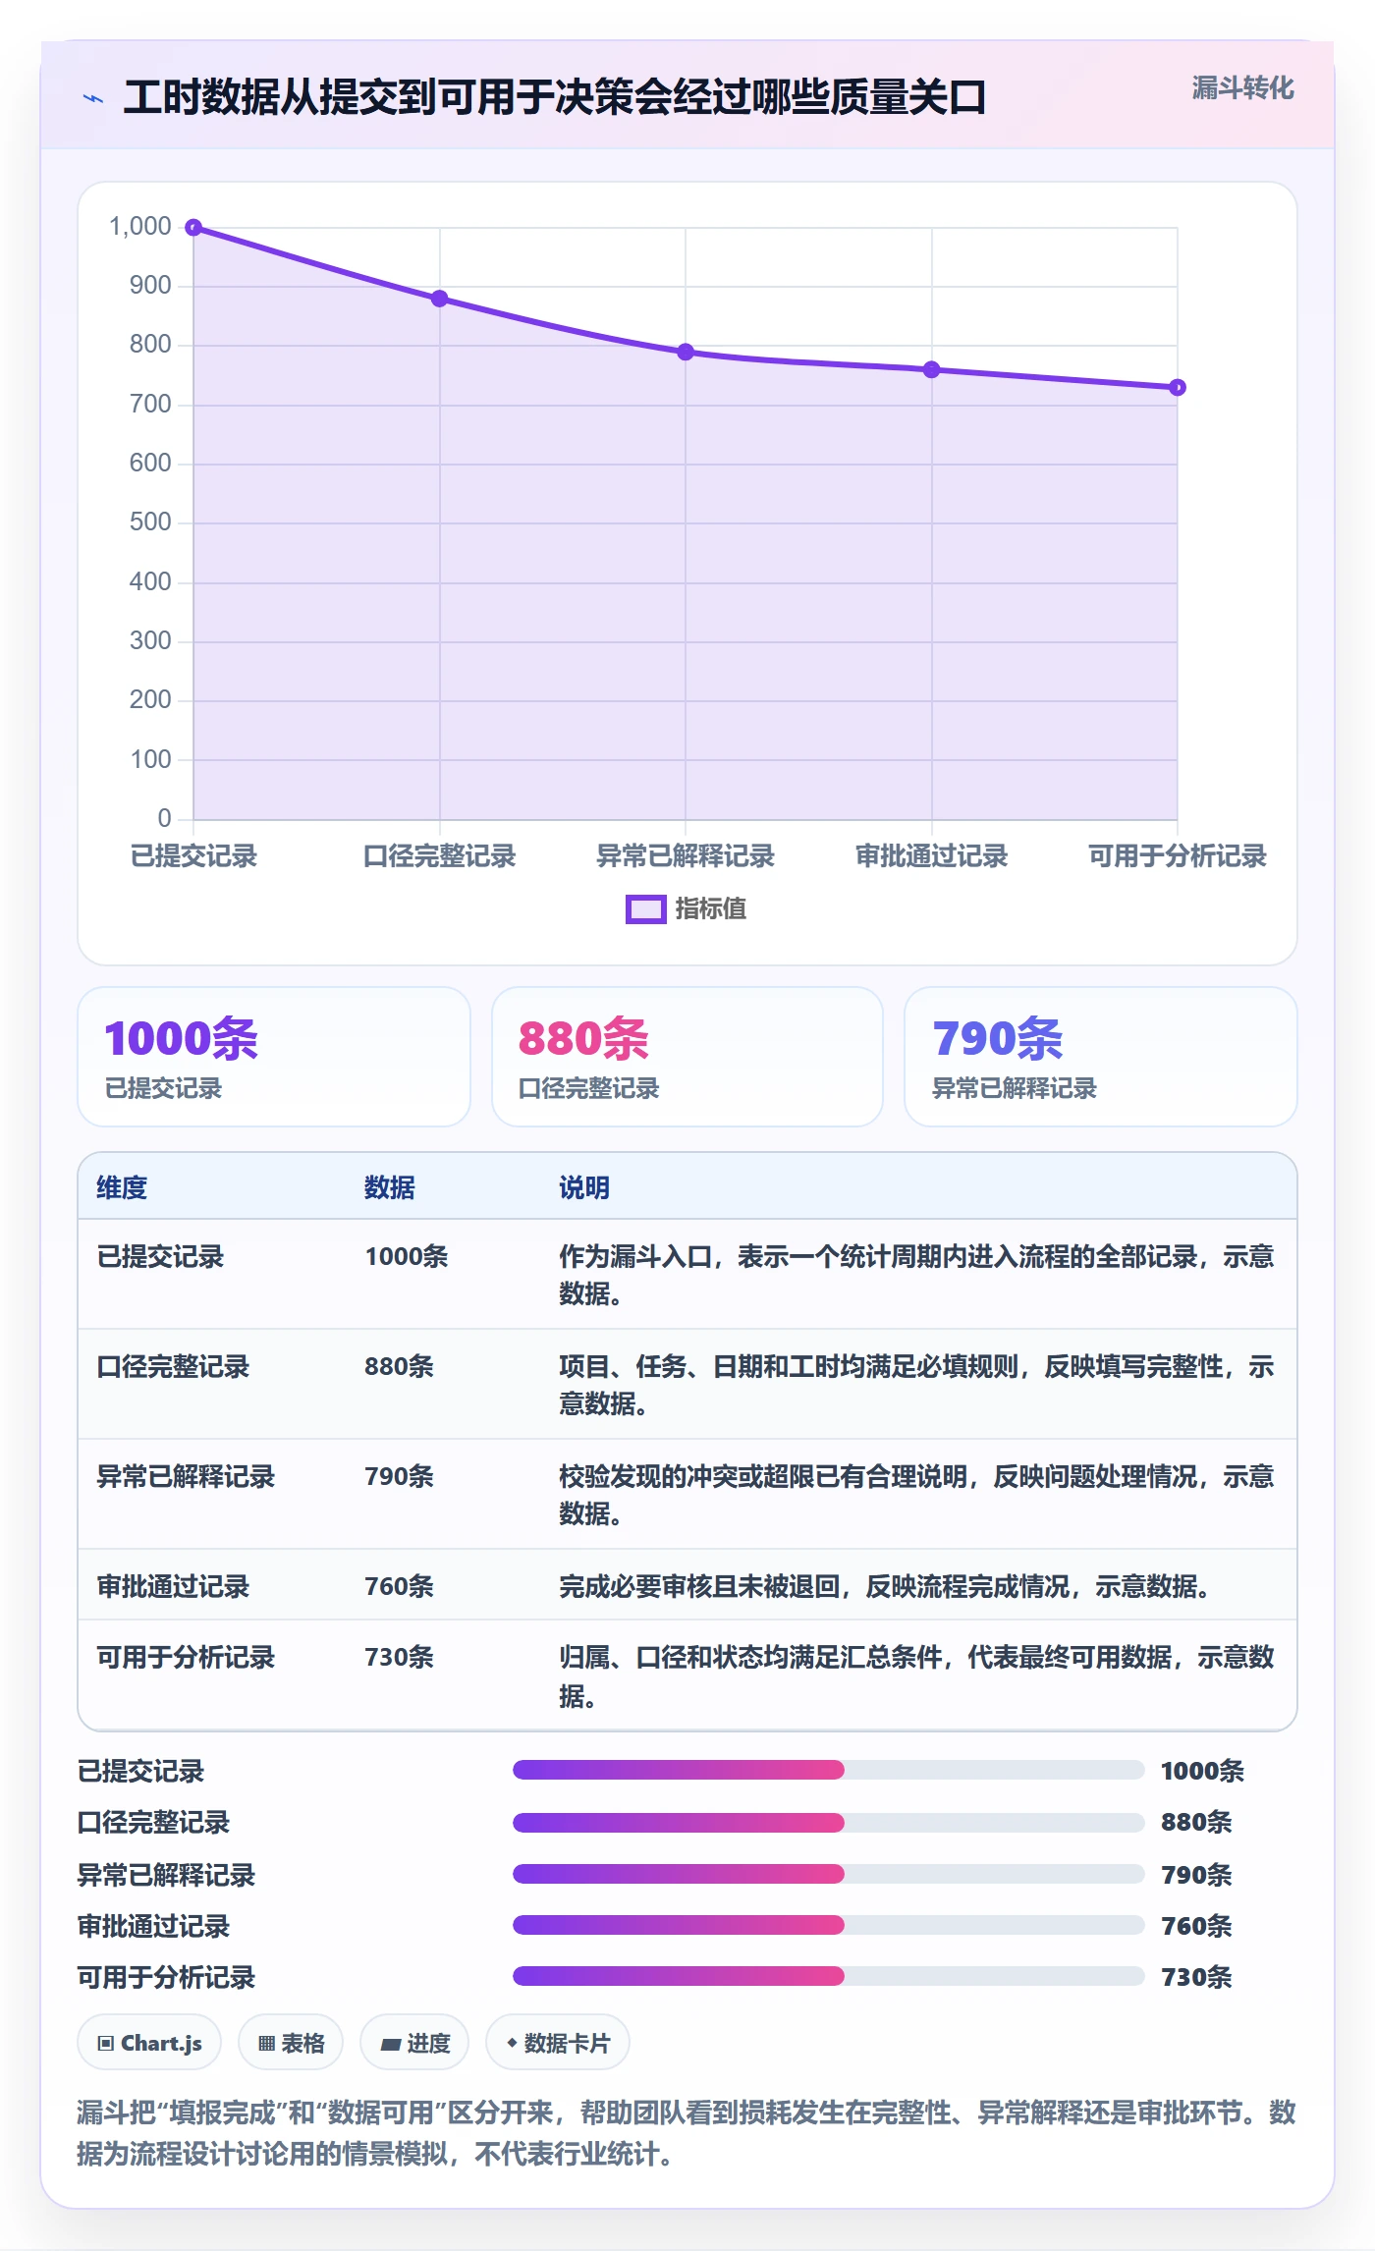This screenshot has width=1375, height=2251.
Task: Select the 已提交记录 data point on the chart
Action: point(193,228)
